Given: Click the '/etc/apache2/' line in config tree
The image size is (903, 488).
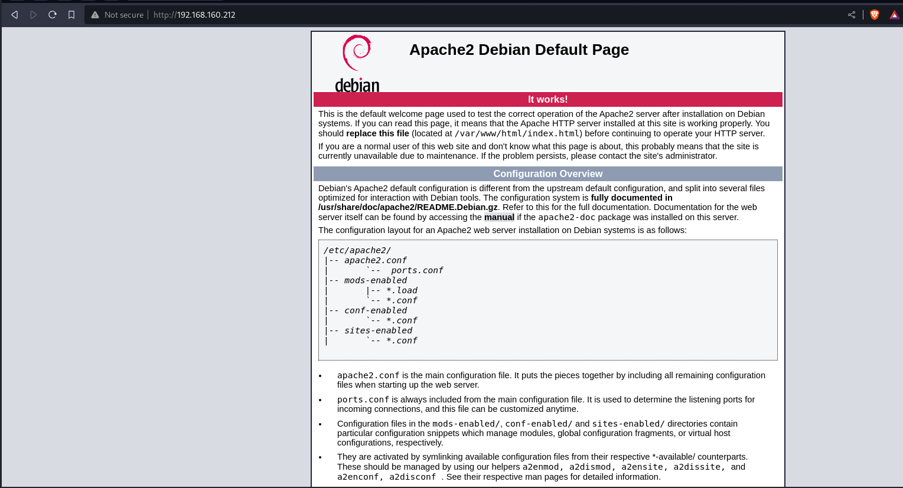Looking at the screenshot, I should point(357,250).
